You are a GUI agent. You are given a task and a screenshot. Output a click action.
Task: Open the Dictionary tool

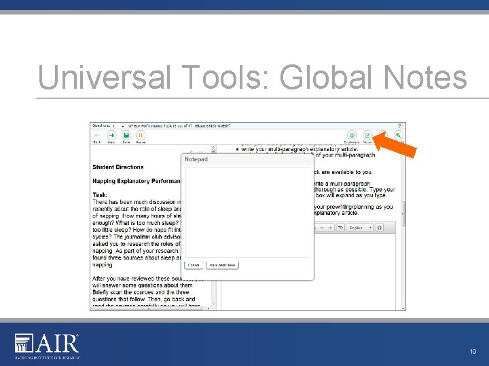[352, 136]
